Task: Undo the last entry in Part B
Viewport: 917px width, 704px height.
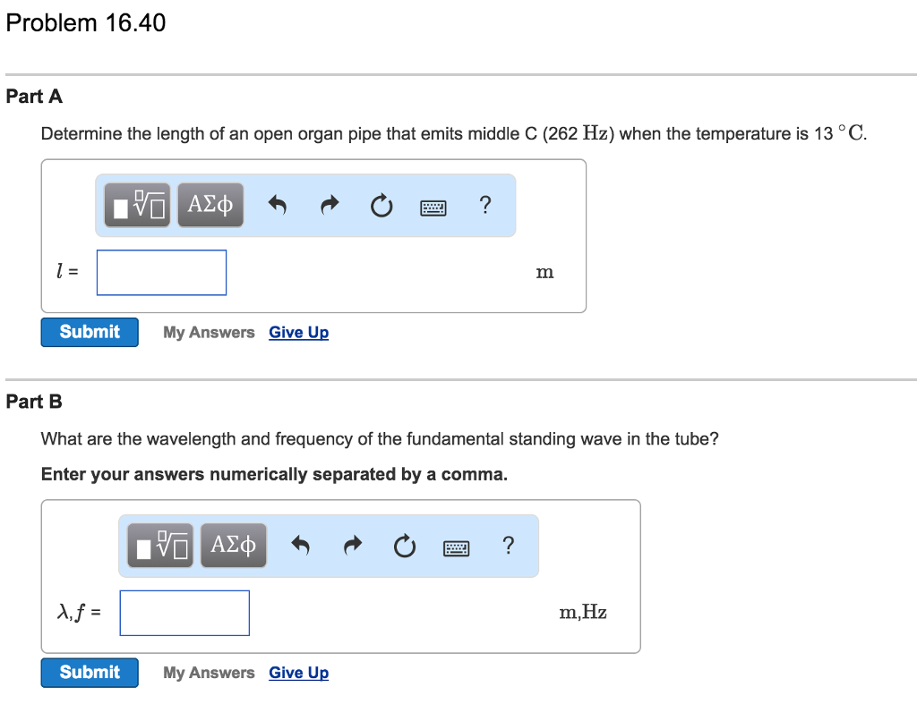Action: click(299, 545)
